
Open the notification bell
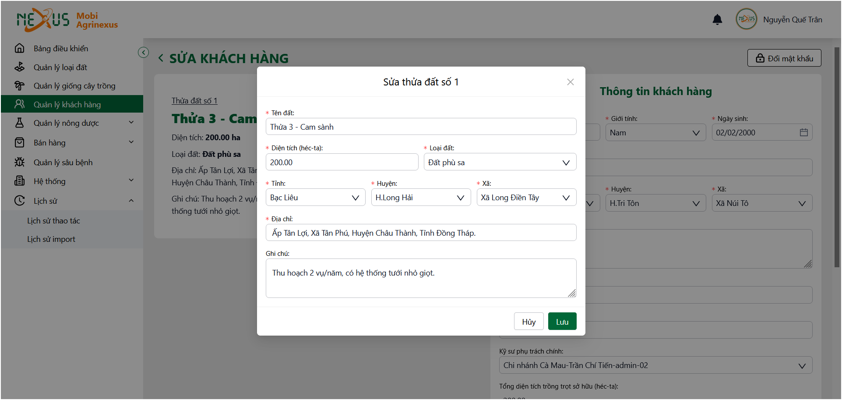point(717,20)
